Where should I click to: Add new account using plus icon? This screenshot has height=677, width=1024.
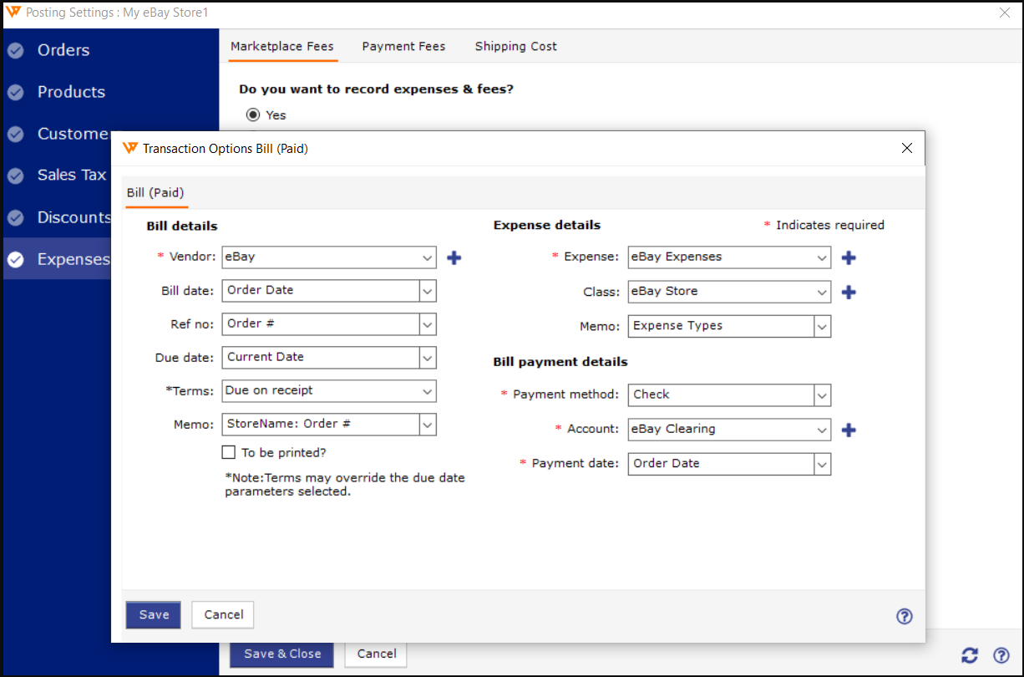pos(849,430)
